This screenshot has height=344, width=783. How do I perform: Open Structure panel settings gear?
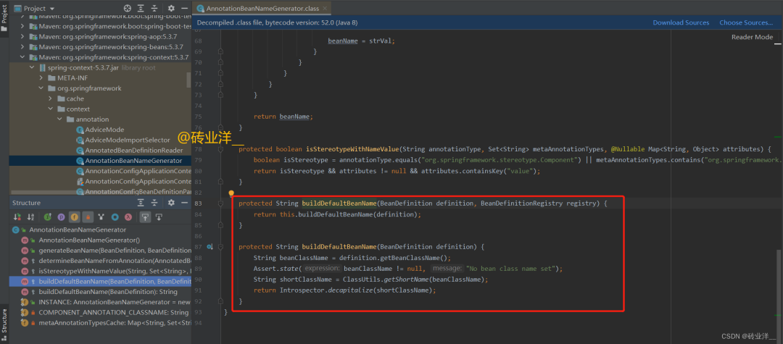click(171, 203)
